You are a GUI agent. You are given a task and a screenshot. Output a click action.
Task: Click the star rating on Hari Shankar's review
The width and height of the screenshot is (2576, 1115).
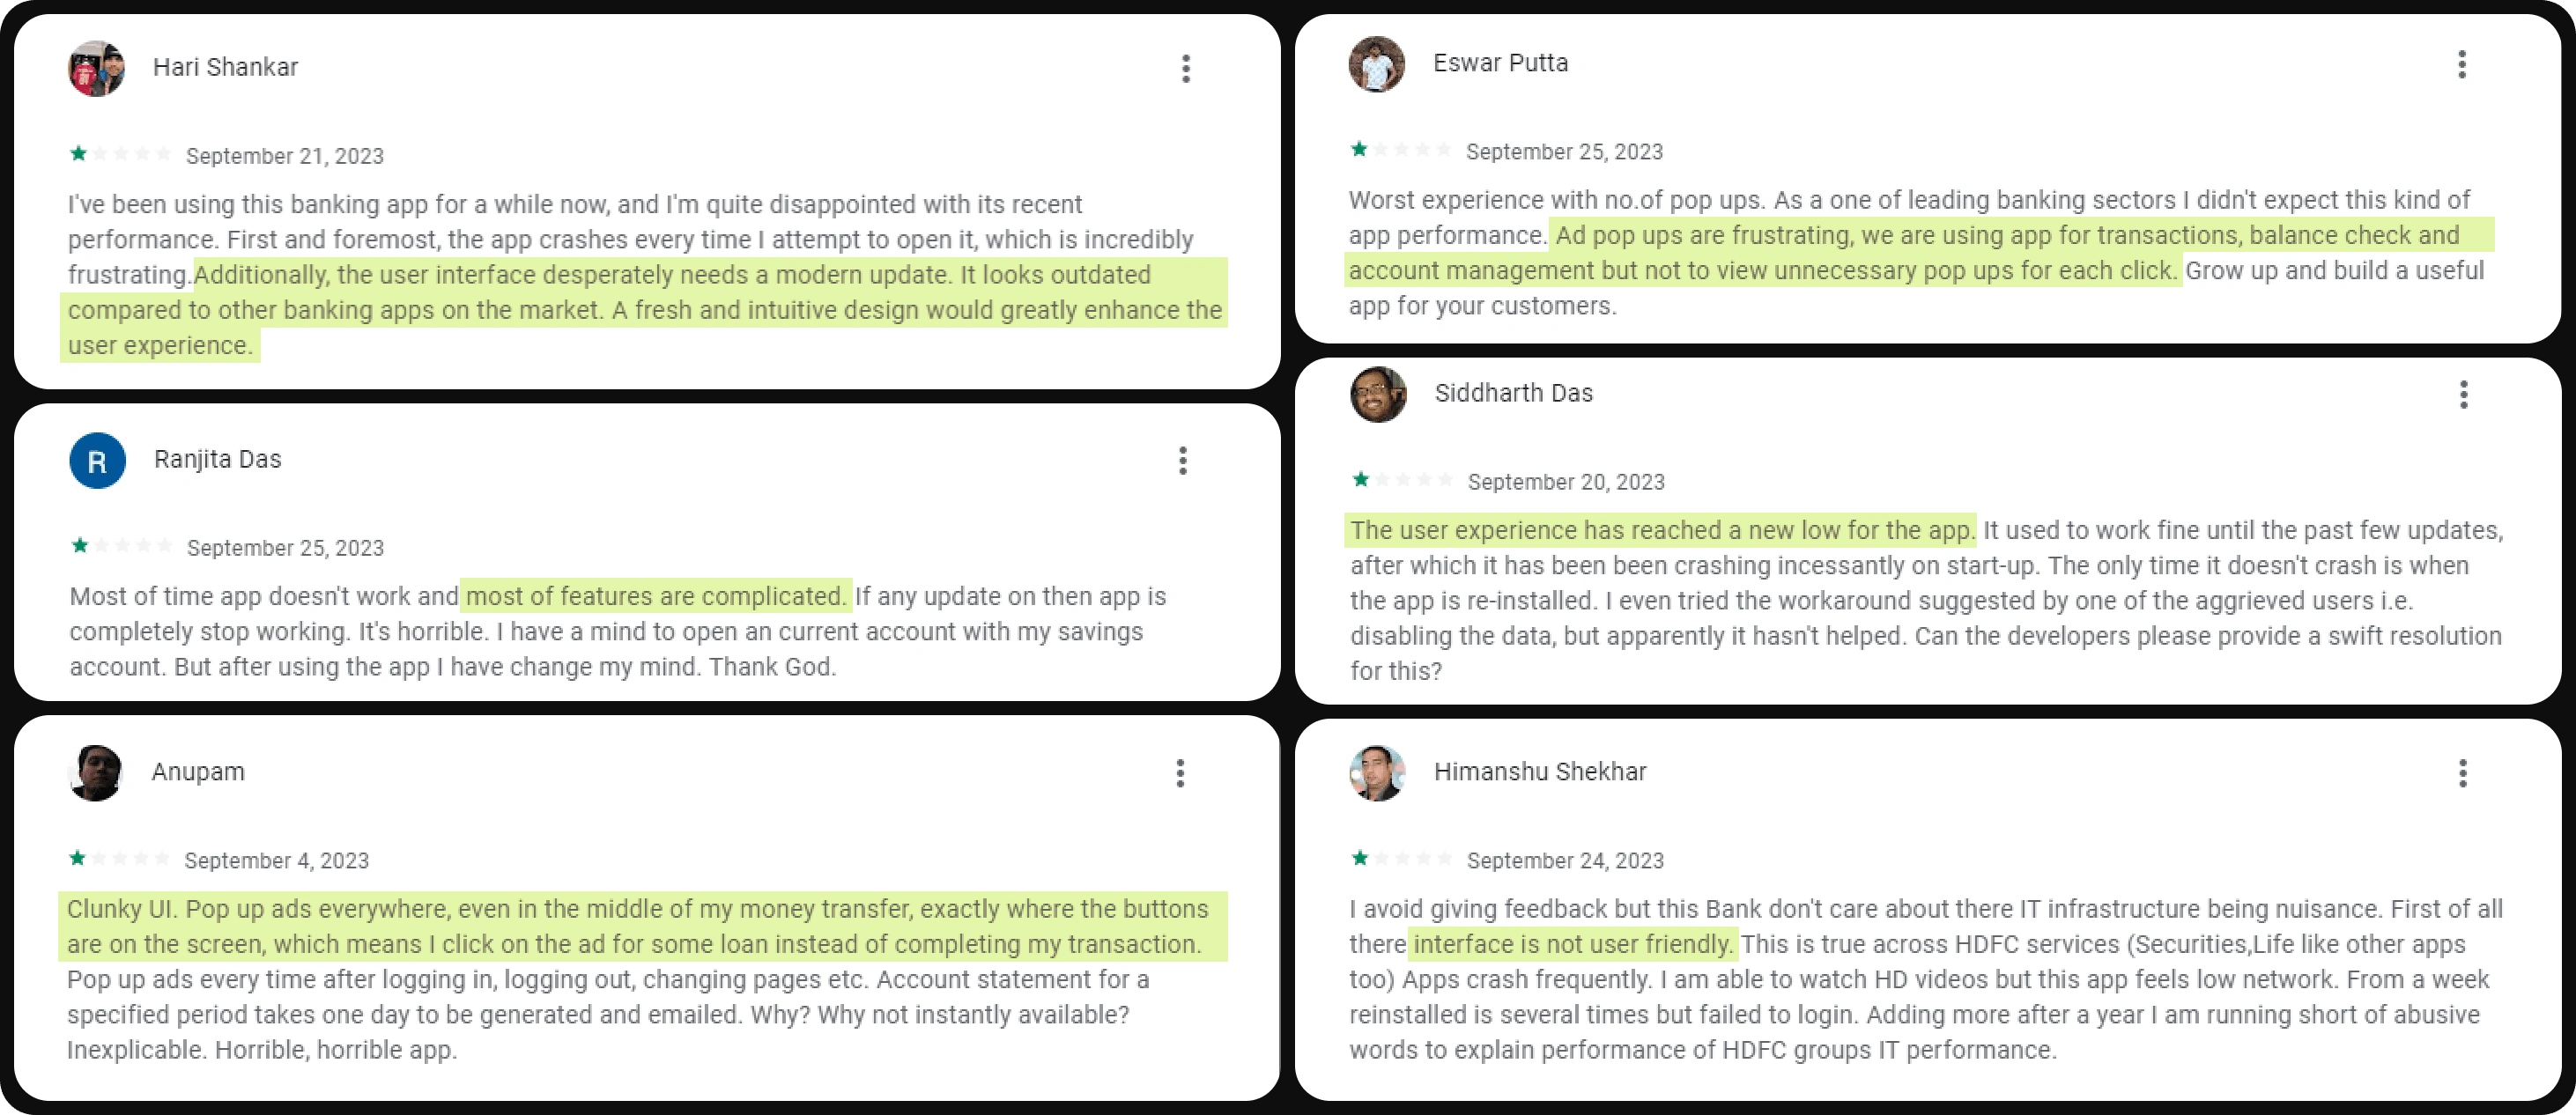[x=120, y=154]
